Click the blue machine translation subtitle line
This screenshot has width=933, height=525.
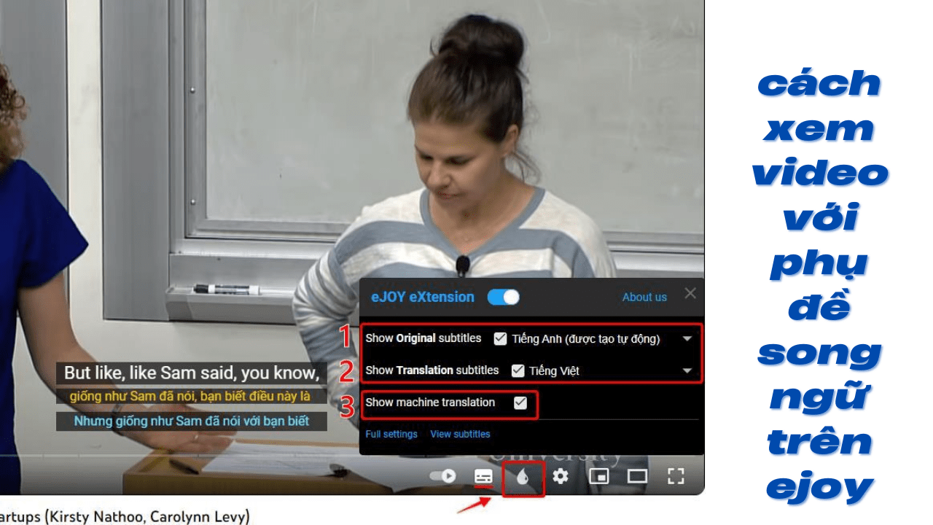click(x=192, y=421)
